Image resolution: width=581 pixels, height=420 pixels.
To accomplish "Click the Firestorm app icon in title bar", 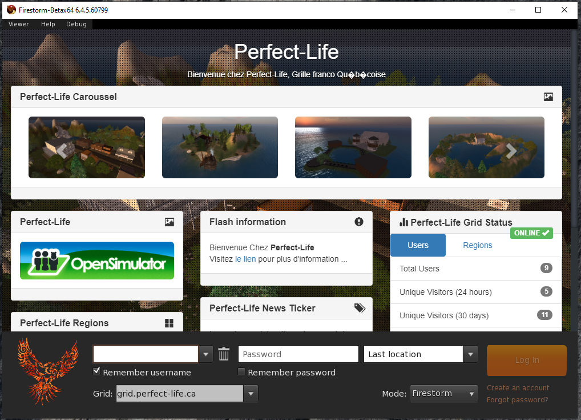I will 11,10.
